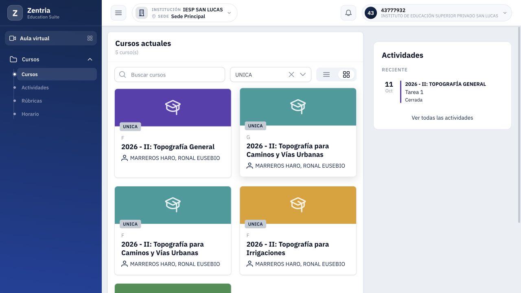Open the notifications bell
Image resolution: width=521 pixels, height=293 pixels.
click(x=348, y=13)
